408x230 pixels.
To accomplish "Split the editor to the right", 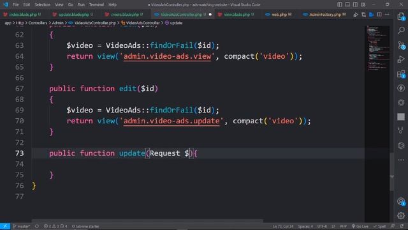I will tap(379, 15).
